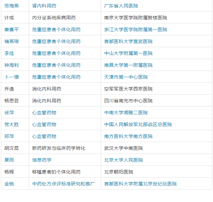Select 武汉大学中南医院 text
The height and width of the screenshot is (202, 213).
click(x=123, y=148)
